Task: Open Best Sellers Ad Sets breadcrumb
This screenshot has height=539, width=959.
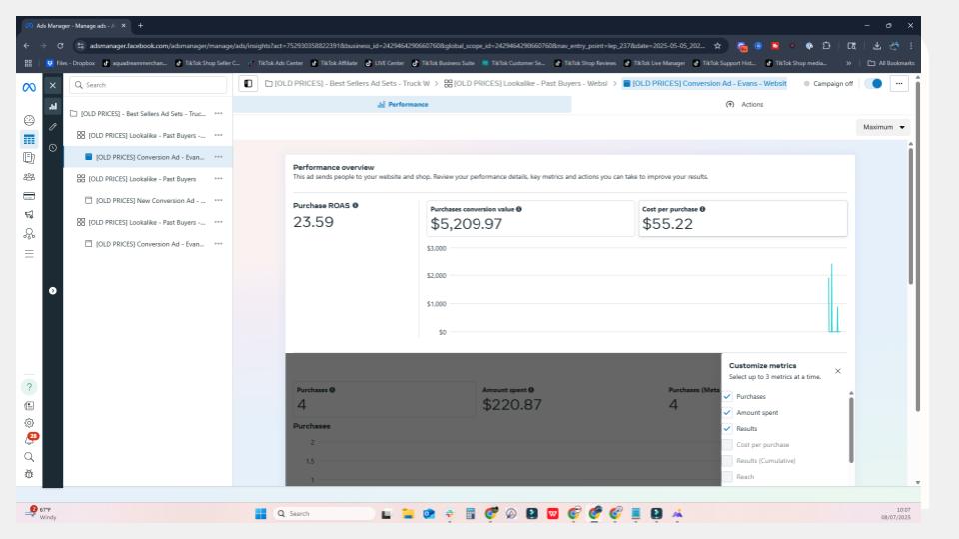Action: 347,83
